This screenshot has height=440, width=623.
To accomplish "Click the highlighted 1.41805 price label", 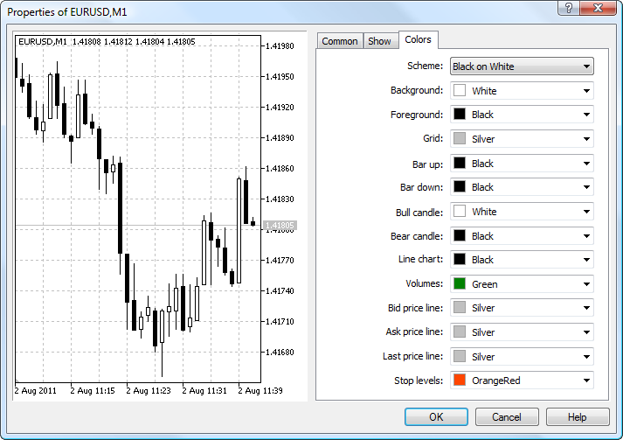I will 280,226.
